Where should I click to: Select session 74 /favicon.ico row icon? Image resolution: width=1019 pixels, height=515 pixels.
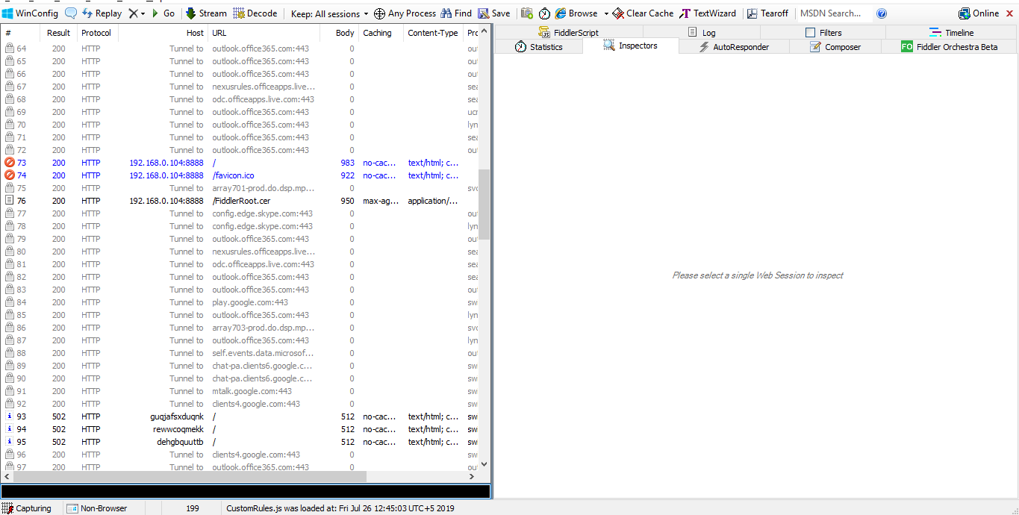click(10, 175)
